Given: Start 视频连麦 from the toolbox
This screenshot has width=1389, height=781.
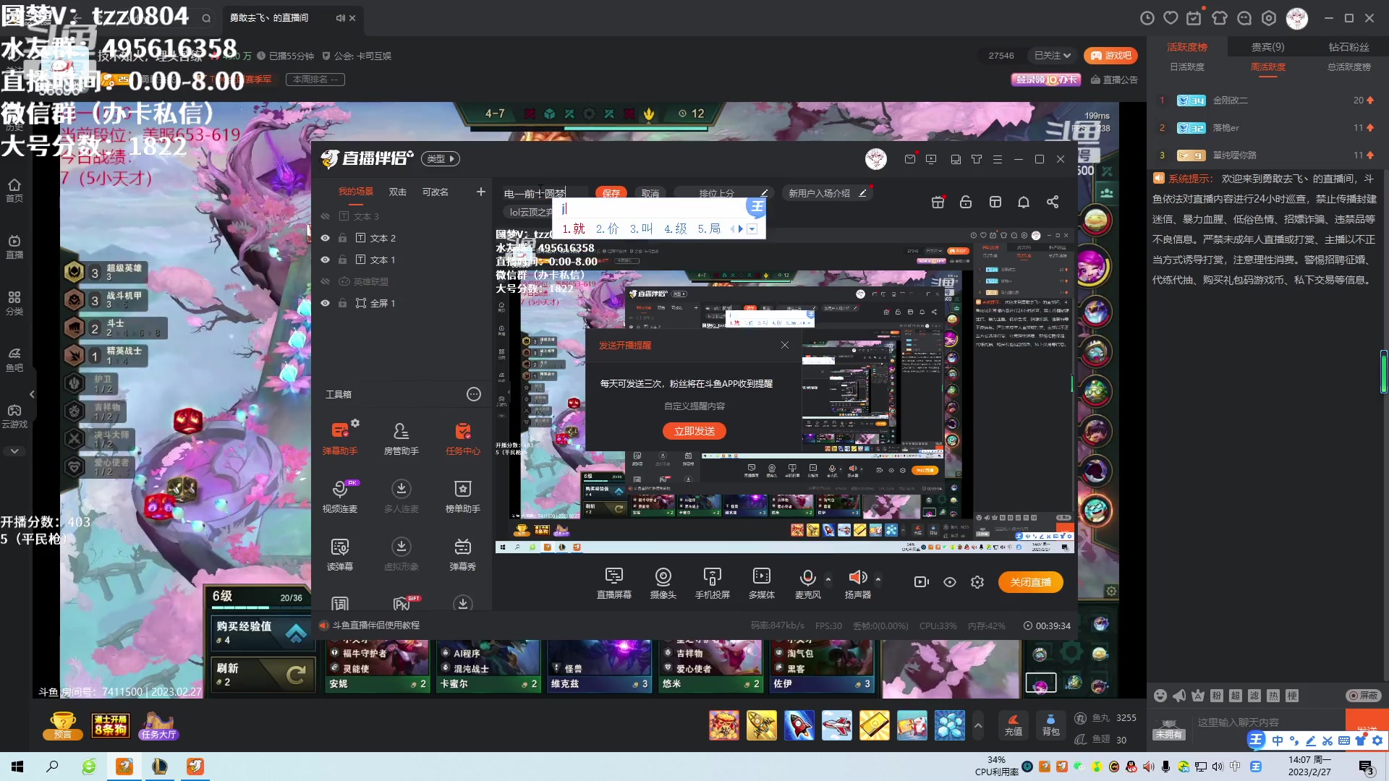Looking at the screenshot, I should 339,495.
